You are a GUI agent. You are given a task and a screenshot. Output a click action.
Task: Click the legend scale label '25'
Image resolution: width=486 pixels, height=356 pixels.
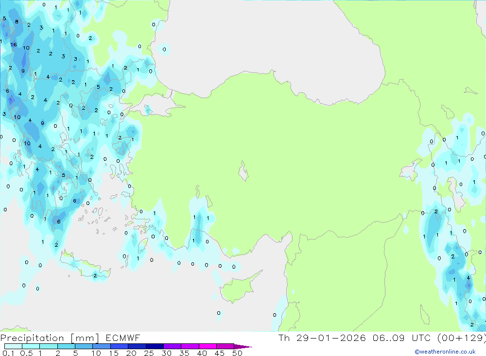(x=149, y=353)
